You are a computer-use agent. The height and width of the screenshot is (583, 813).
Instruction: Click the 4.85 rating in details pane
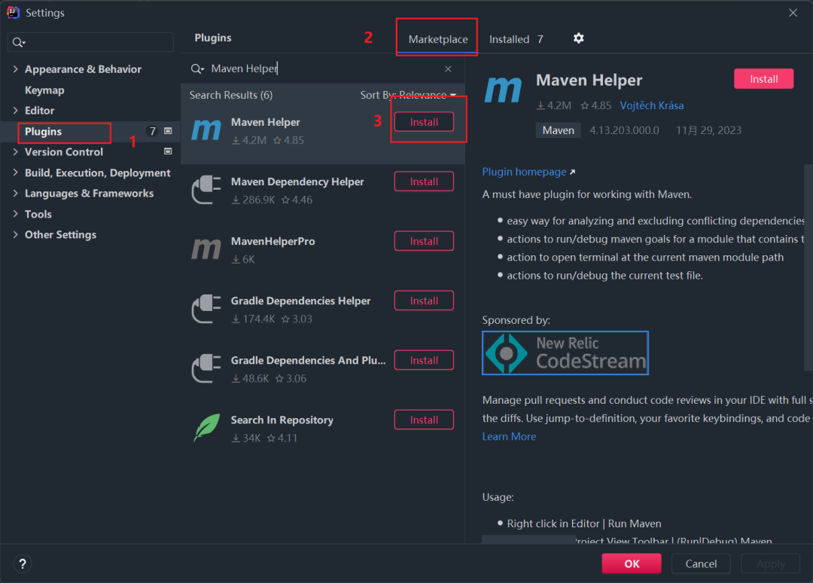tap(596, 105)
